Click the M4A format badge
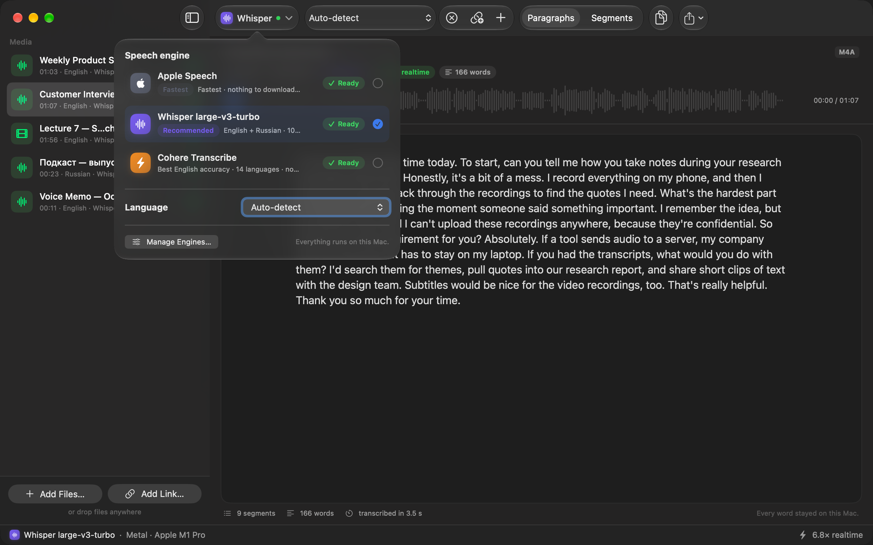 coord(846,52)
